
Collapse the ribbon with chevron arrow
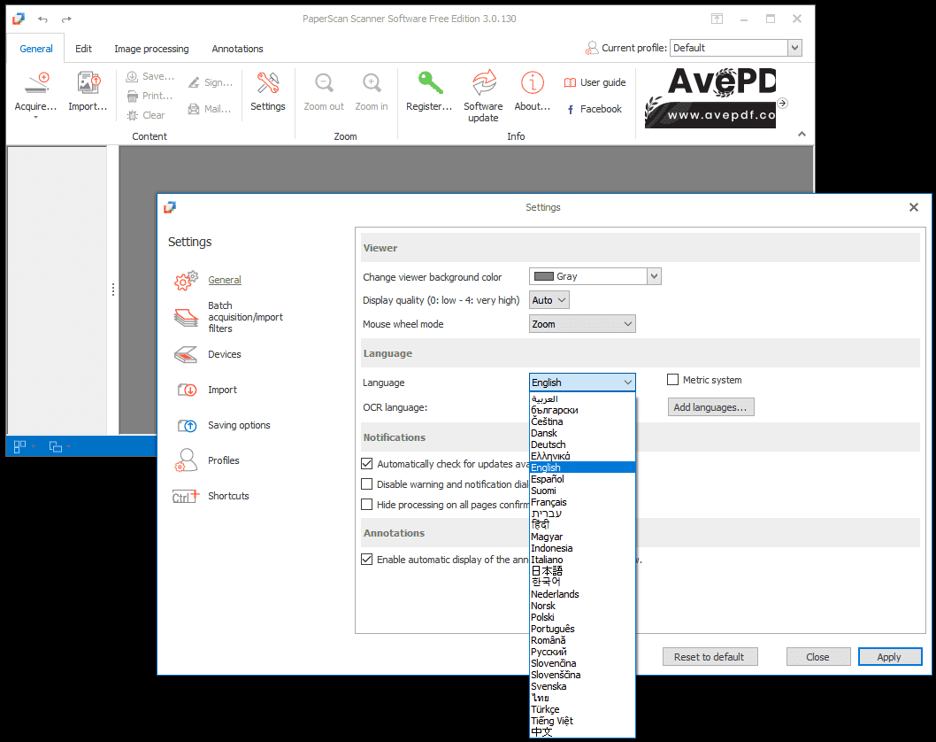(x=802, y=134)
